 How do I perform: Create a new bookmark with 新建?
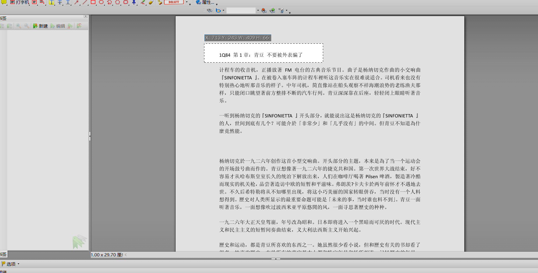40,26
